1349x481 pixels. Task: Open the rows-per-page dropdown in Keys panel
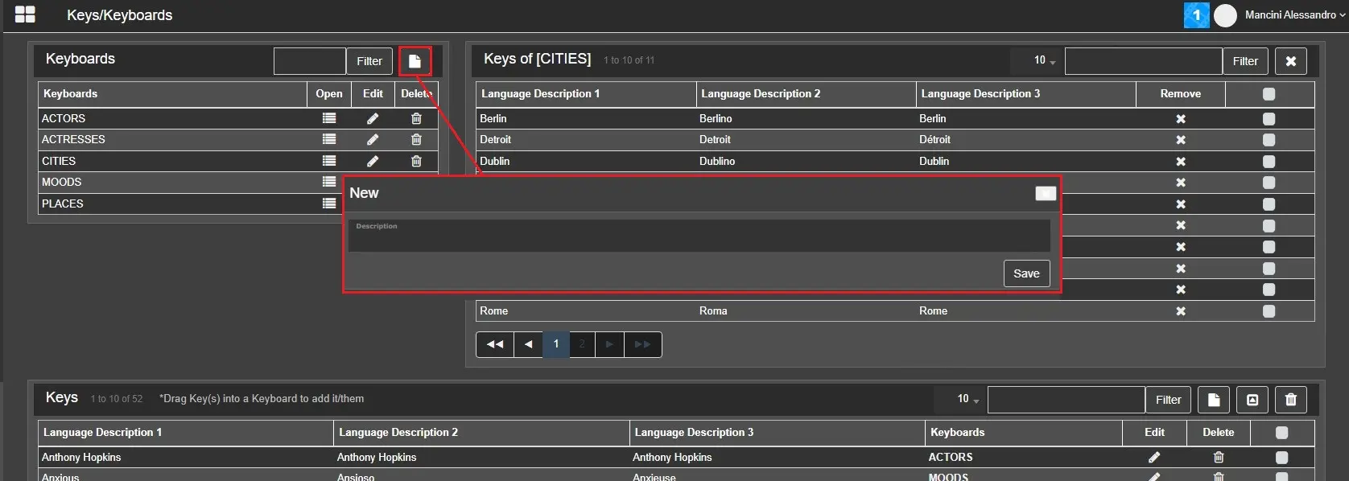967,399
